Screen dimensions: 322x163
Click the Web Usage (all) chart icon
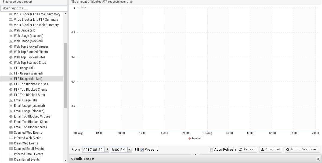coord(11,30)
